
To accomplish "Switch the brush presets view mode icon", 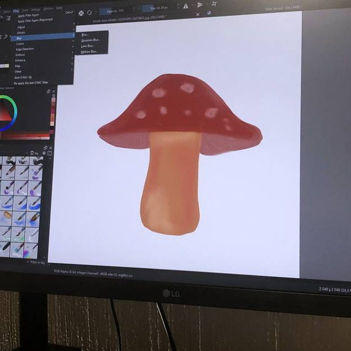I will point(44,153).
